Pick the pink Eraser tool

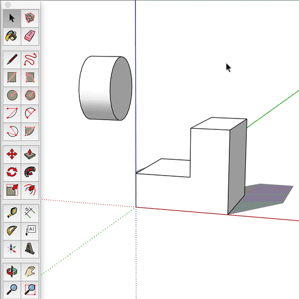pos(30,36)
